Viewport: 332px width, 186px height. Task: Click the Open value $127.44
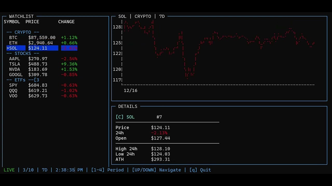[161, 138]
